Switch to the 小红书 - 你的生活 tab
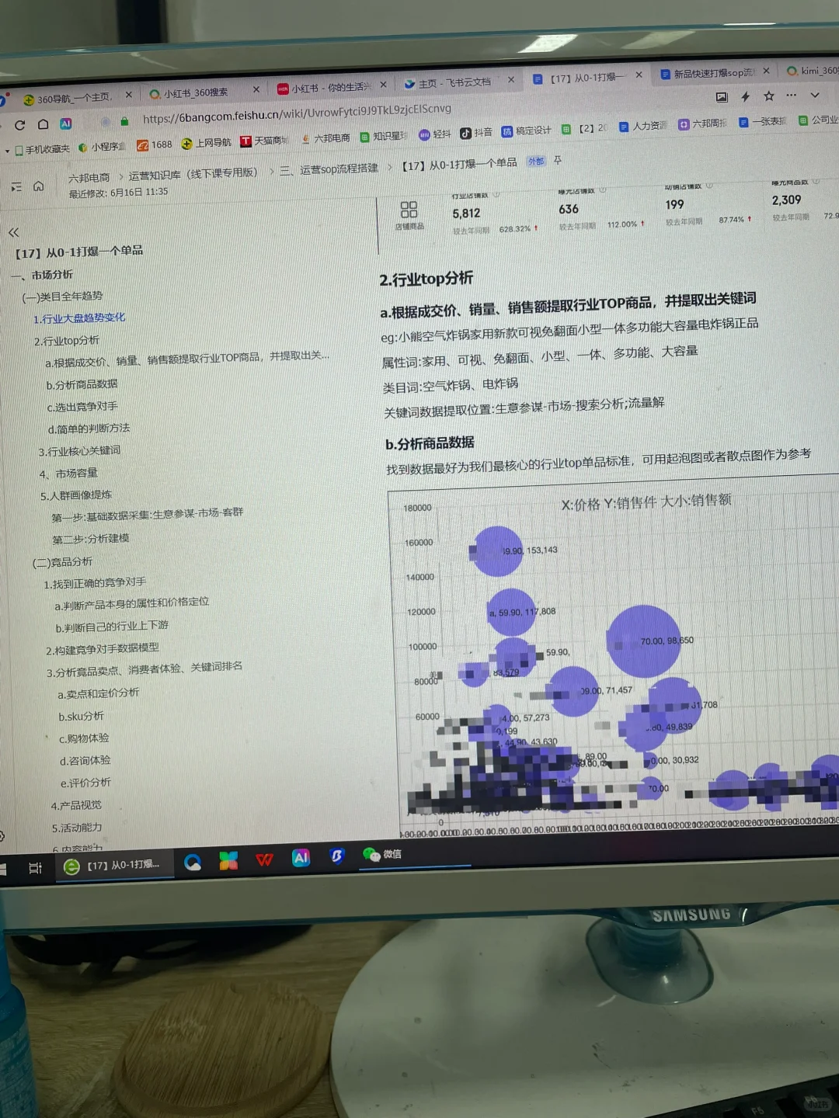 point(324,88)
